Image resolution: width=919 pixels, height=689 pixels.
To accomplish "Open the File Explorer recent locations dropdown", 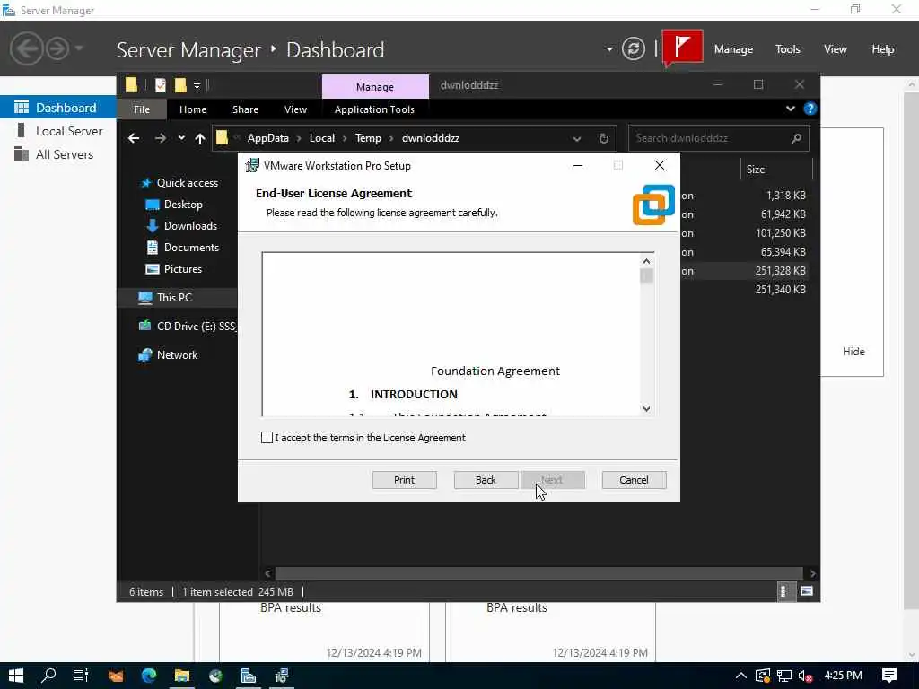I will 181,138.
